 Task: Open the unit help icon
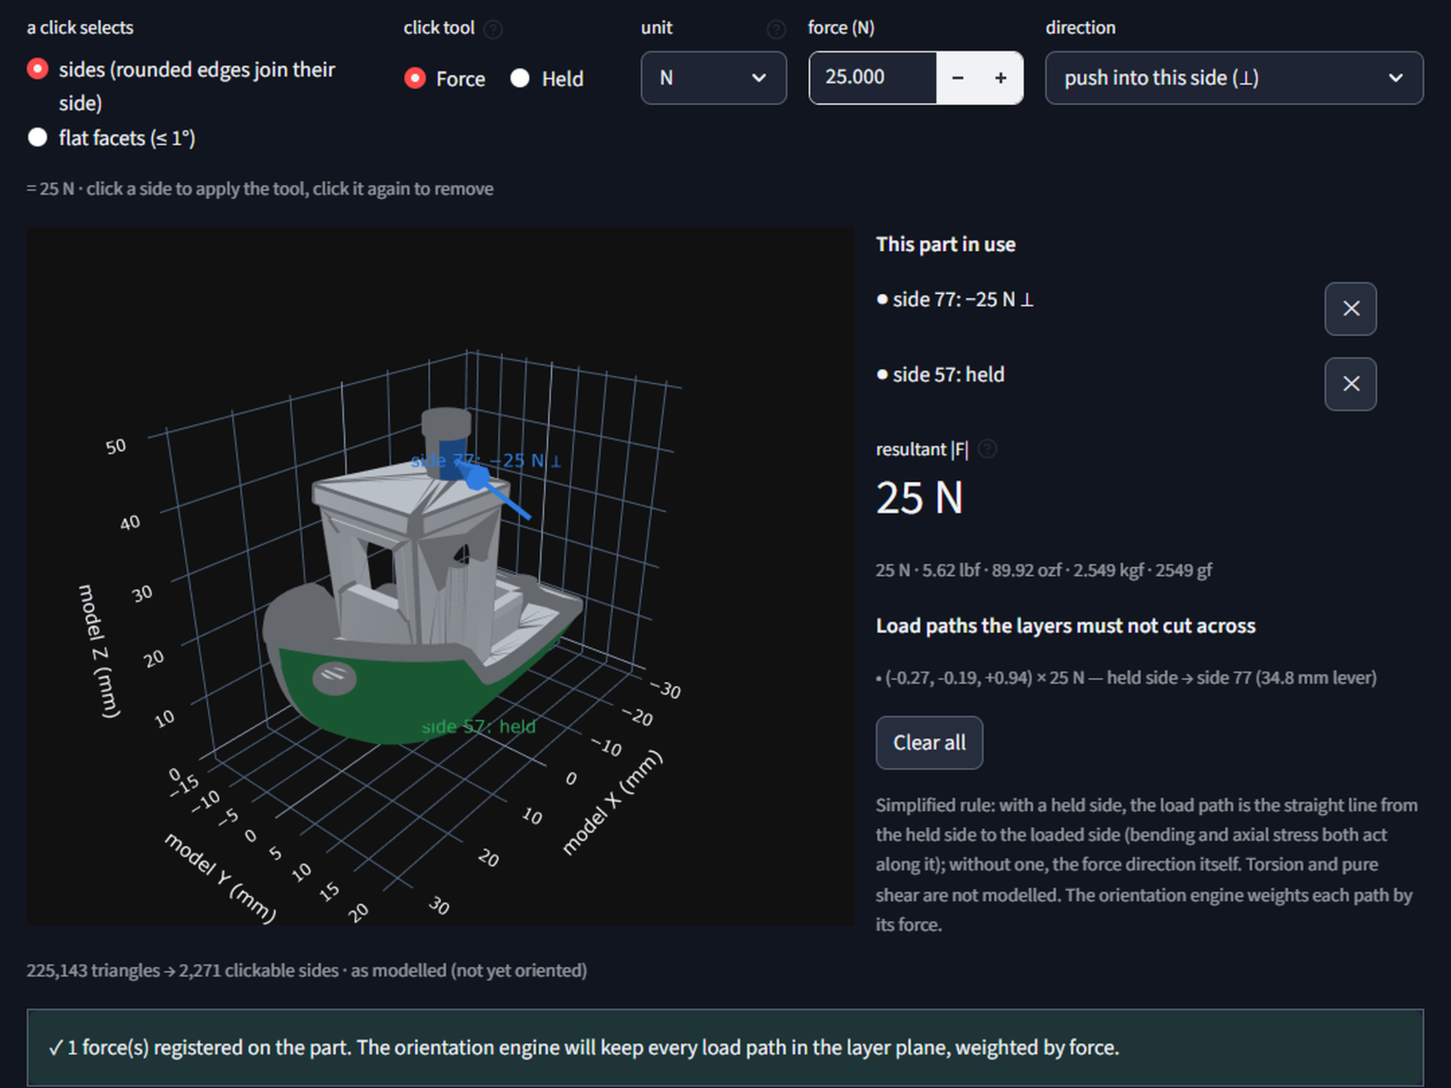pos(776,29)
